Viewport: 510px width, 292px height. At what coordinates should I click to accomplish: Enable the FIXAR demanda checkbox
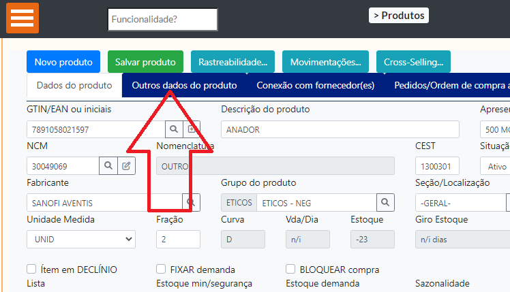pyautogui.click(x=161, y=270)
